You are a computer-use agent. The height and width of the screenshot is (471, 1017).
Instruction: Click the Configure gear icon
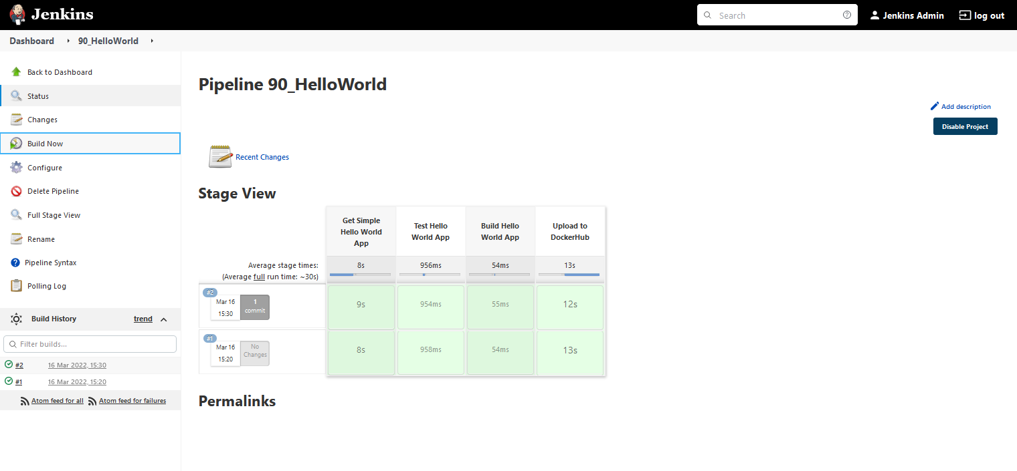point(16,168)
